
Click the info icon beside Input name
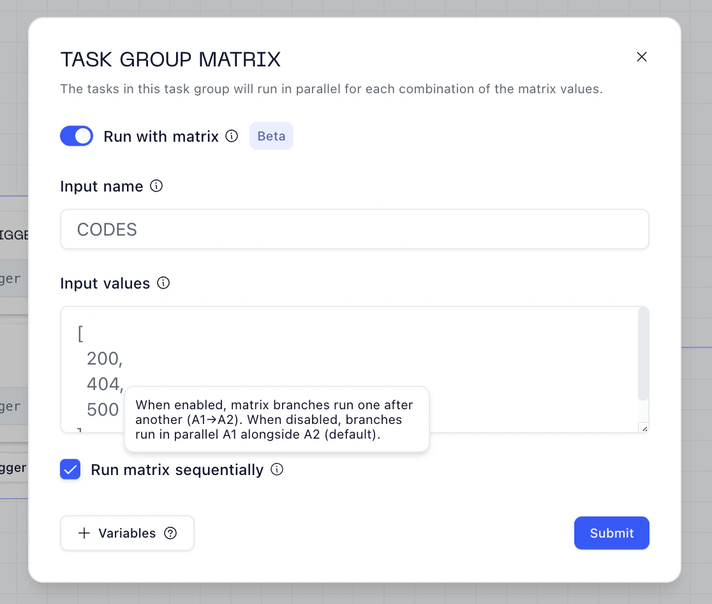pyautogui.click(x=157, y=186)
